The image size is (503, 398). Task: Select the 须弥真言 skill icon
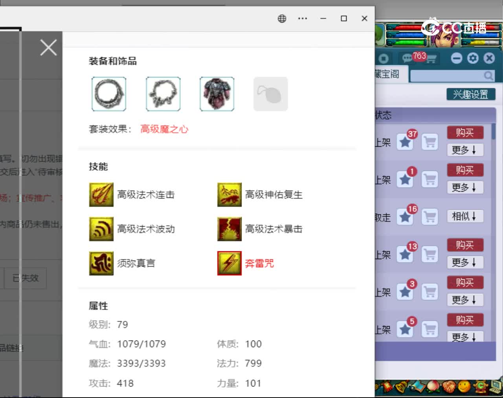coord(101,263)
